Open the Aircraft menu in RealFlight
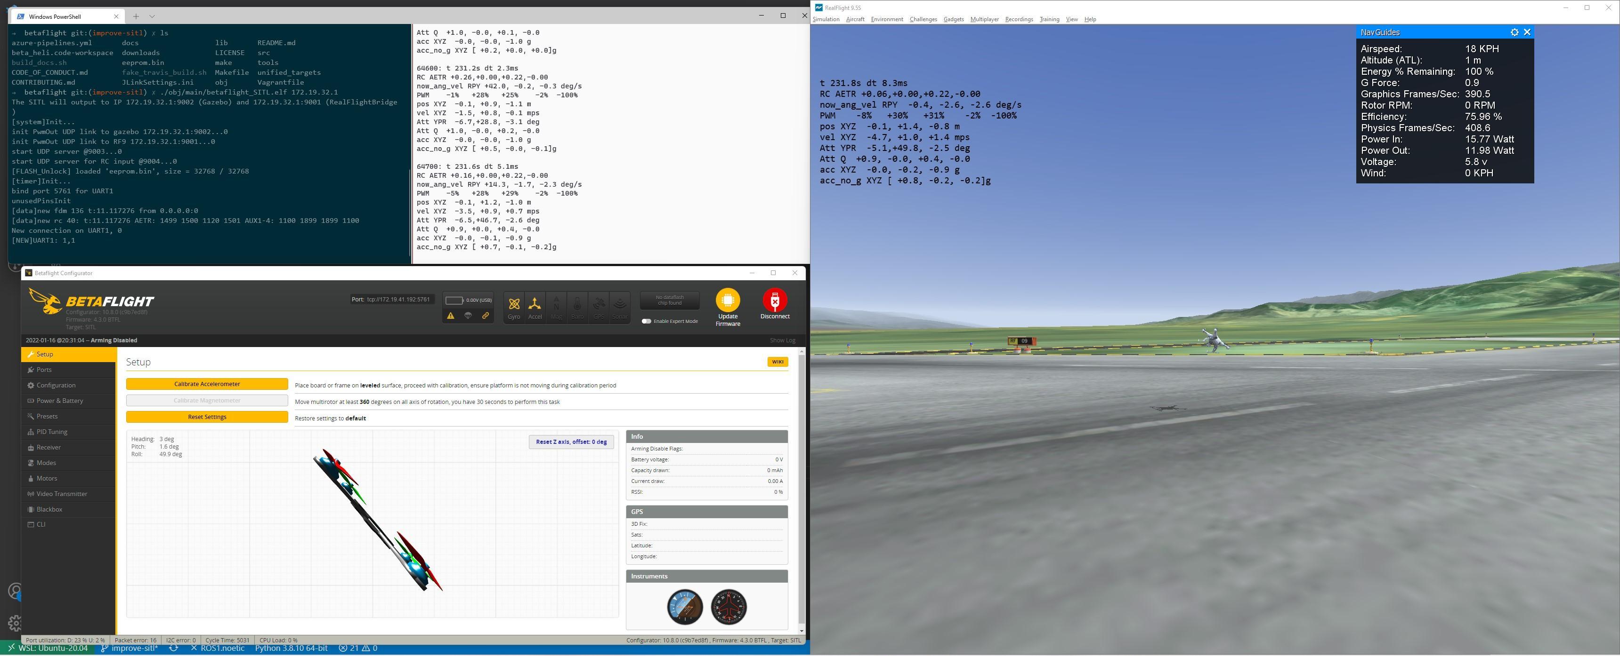Image resolution: width=1620 pixels, height=656 pixels. [x=855, y=19]
